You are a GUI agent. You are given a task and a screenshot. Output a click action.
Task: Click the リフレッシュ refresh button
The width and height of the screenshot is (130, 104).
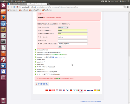[x=42, y=84]
